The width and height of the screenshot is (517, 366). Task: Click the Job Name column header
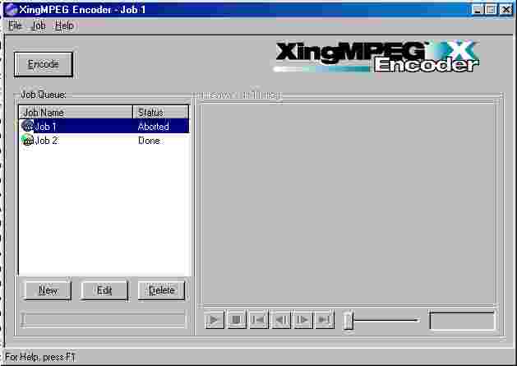click(76, 112)
